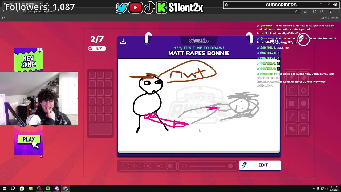
Task: Pick the middle brush thickness circle
Action: coord(148,166)
